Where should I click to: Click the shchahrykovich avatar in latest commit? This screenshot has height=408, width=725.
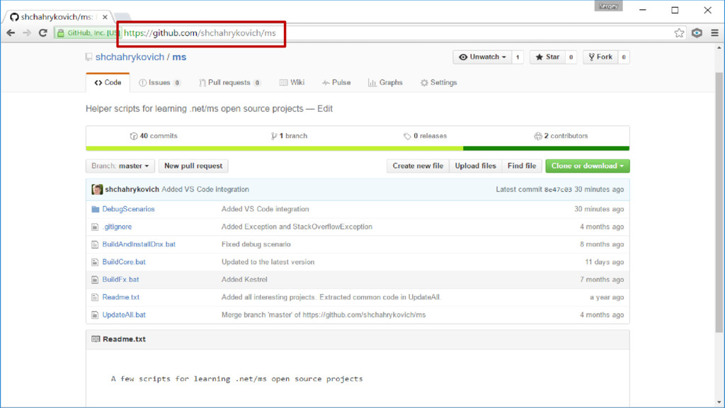[97, 189]
